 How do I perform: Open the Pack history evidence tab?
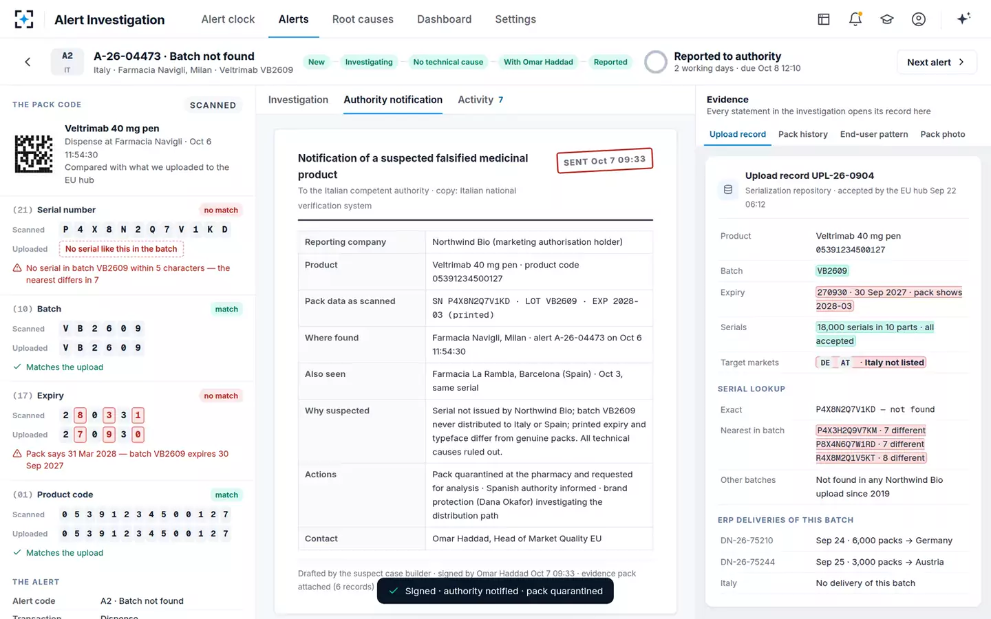pyautogui.click(x=802, y=134)
